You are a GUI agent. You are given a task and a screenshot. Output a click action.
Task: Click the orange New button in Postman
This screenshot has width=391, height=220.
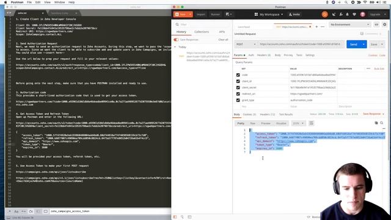181,15
